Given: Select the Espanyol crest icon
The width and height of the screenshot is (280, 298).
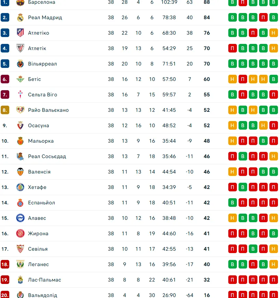Looking at the screenshot, I should [20, 203].
